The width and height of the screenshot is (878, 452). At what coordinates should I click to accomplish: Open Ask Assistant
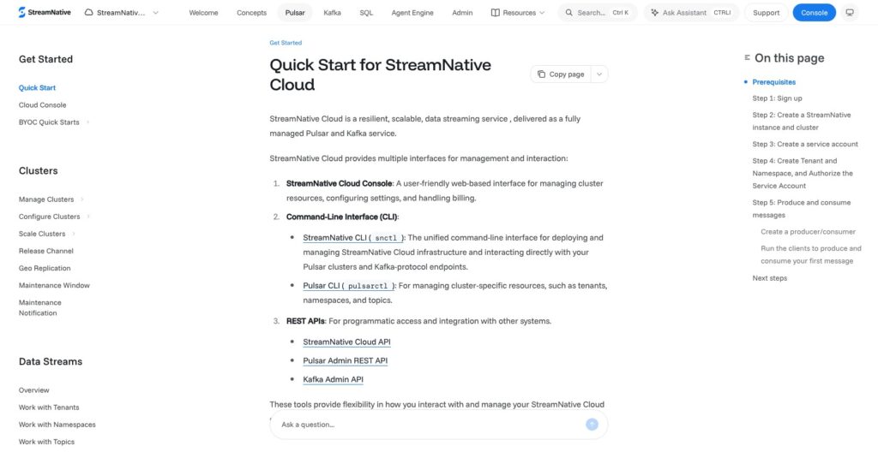[x=691, y=12]
